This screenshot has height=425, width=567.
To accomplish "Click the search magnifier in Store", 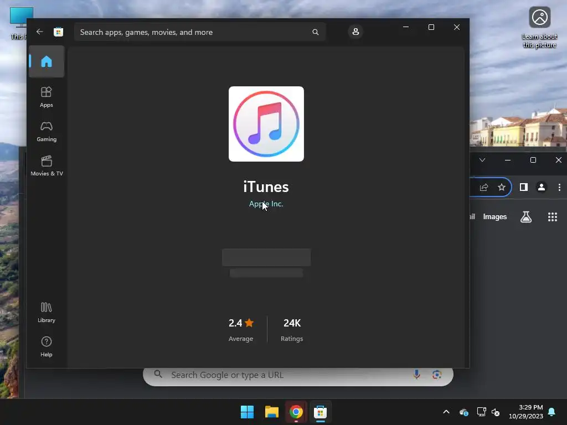I will [315, 32].
